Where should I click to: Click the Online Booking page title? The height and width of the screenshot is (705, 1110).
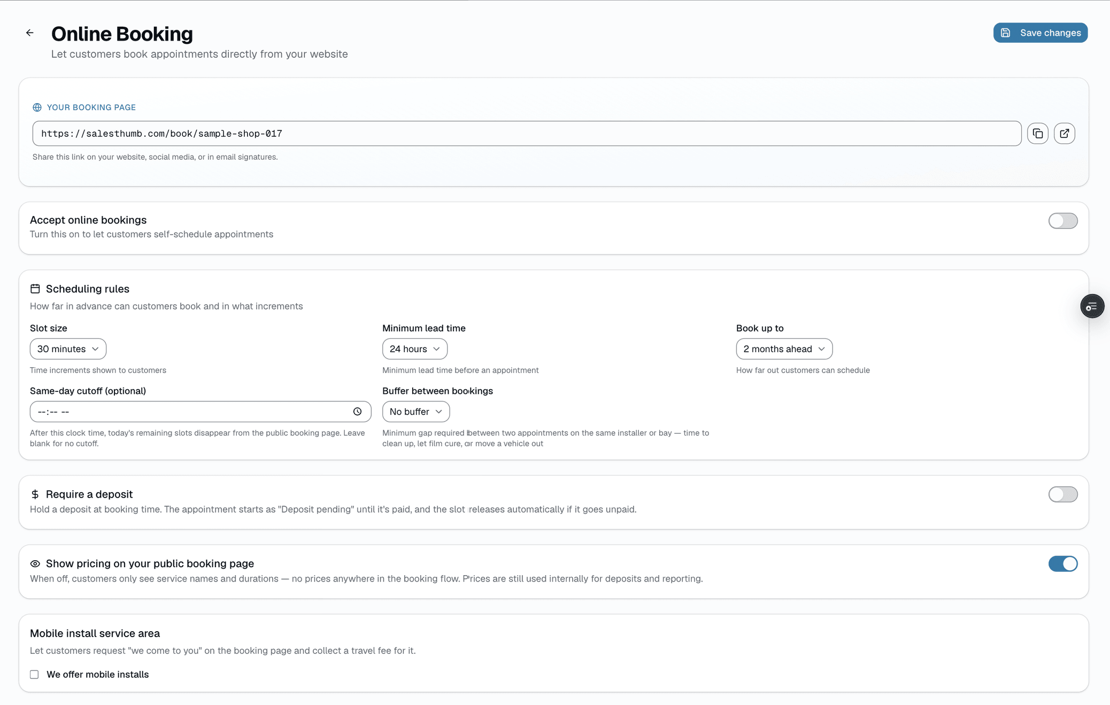[x=122, y=34]
